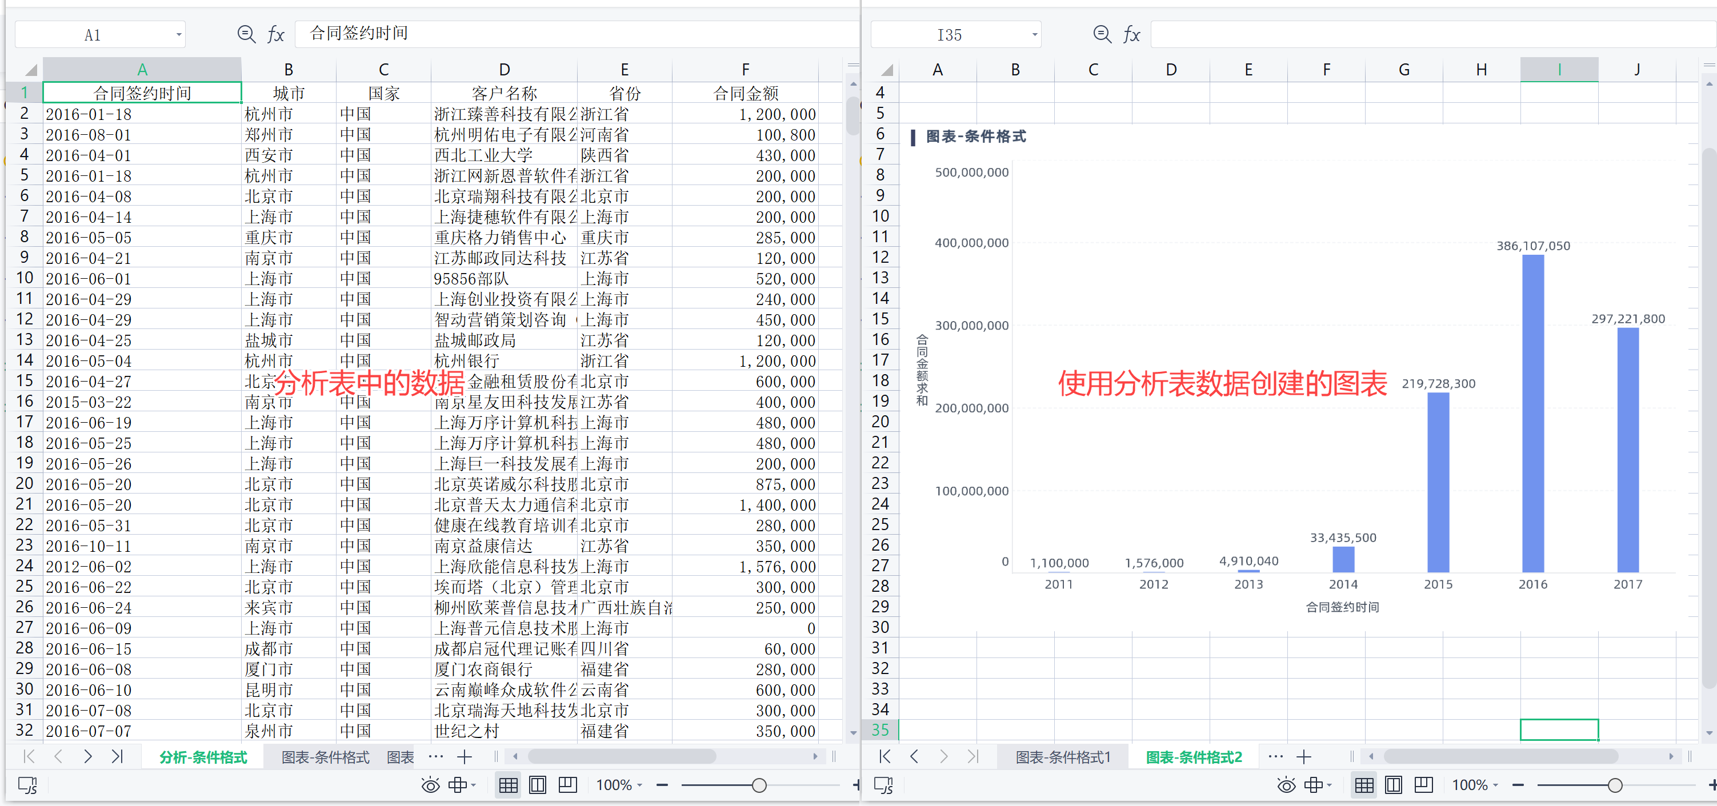The image size is (1717, 806).
Task: Open the JS macro icon in the left status bar
Action: 27,785
